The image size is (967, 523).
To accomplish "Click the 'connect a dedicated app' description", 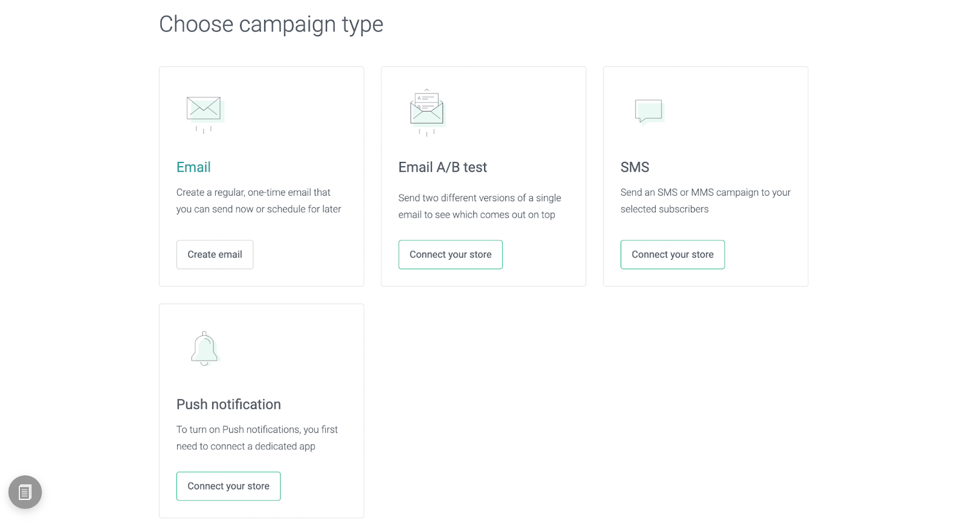I will click(x=257, y=438).
